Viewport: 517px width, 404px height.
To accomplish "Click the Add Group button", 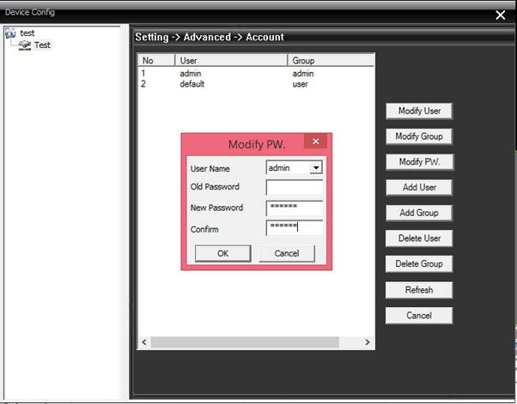I will [x=418, y=214].
